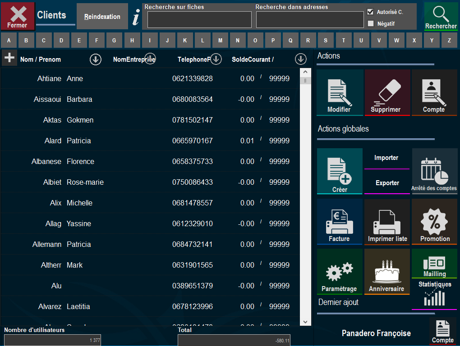Sort by Nom / Prenom arrow

pyautogui.click(x=95, y=59)
